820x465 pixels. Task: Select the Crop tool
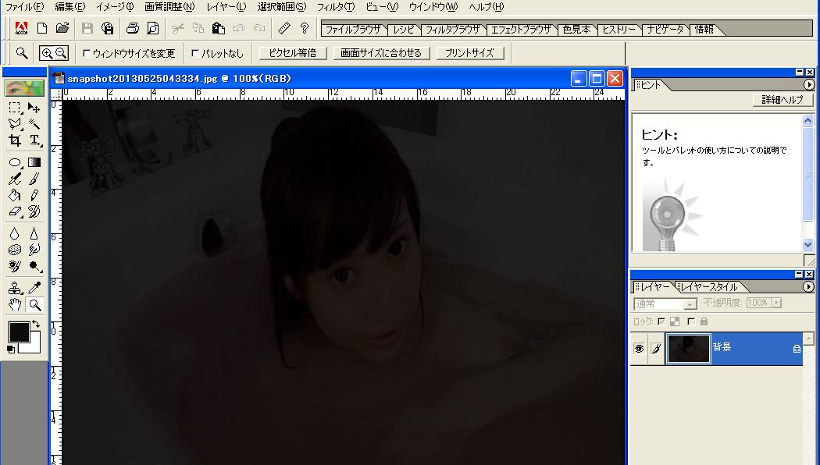[15, 140]
